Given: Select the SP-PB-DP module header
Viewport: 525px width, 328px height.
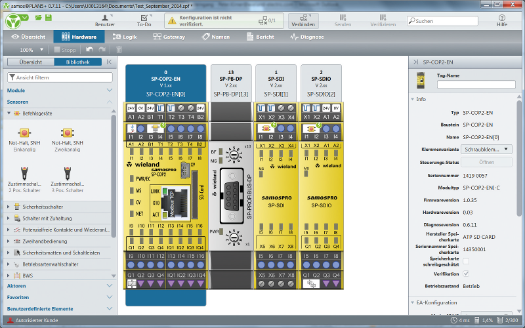Looking at the screenshot, I should [231, 83].
